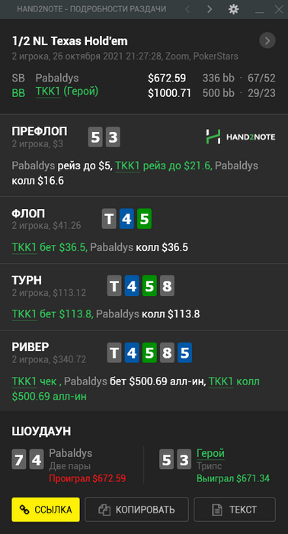The width and height of the screenshot is (288, 534).
Task: Click the Hand2Note logo
Action: (x=241, y=137)
